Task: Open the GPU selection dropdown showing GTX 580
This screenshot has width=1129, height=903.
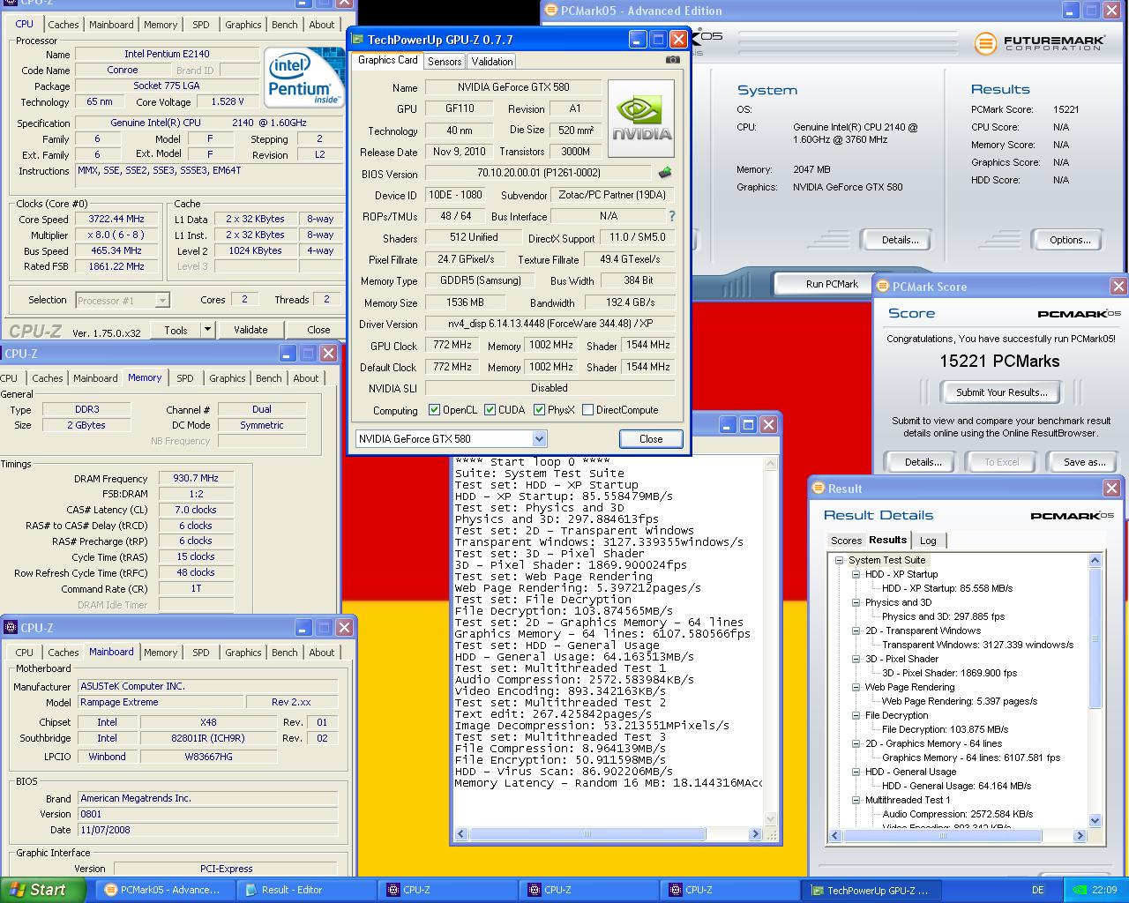Action: pos(452,439)
